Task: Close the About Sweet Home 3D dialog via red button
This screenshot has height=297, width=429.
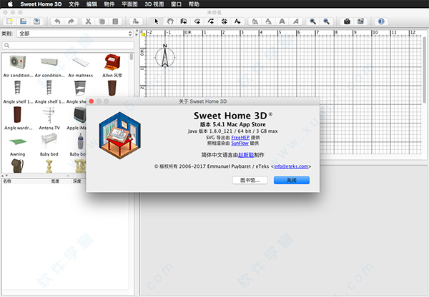Action: (92, 101)
